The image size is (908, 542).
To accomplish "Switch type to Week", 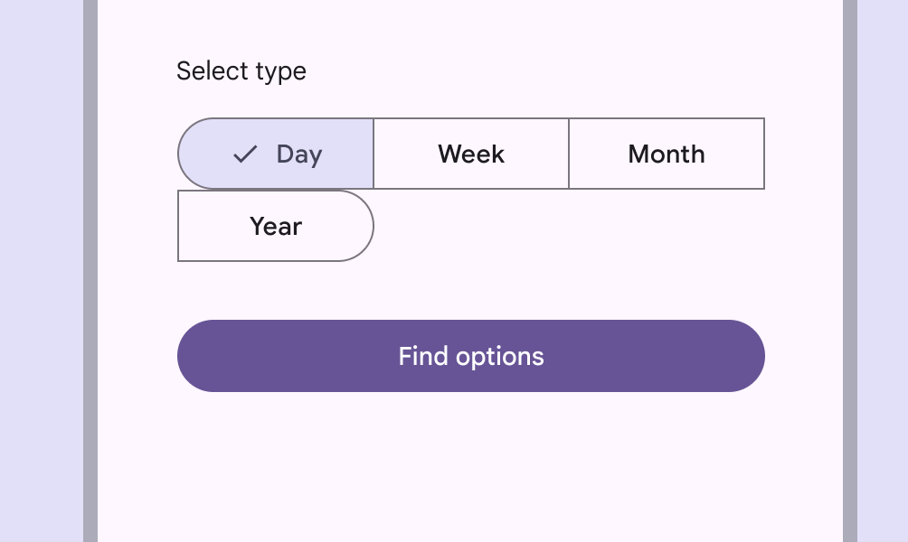I will [x=471, y=154].
